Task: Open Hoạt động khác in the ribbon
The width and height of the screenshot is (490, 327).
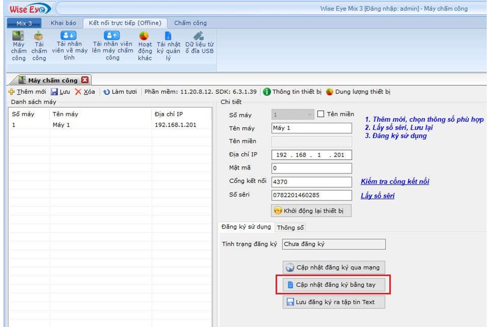Action: [x=145, y=46]
